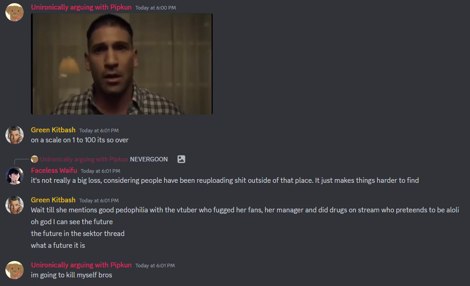Viewport: 470px width, 286px height.
Task: Click the Green Kitbash username above 'Wait till she mentions'
Action: pyautogui.click(x=53, y=200)
